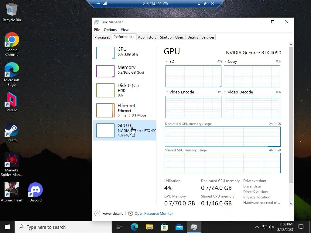Click the scrollbar down arrow
This screenshot has width=311, height=233.
tap(291, 204)
